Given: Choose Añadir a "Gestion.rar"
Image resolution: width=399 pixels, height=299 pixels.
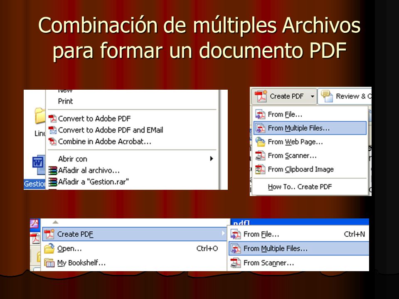Looking at the screenshot, I should tap(94, 182).
